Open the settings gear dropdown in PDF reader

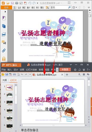75,7
